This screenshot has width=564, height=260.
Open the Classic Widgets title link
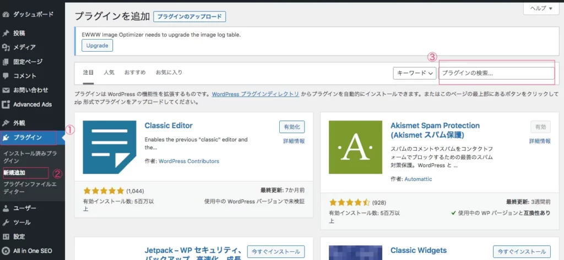[x=419, y=250]
